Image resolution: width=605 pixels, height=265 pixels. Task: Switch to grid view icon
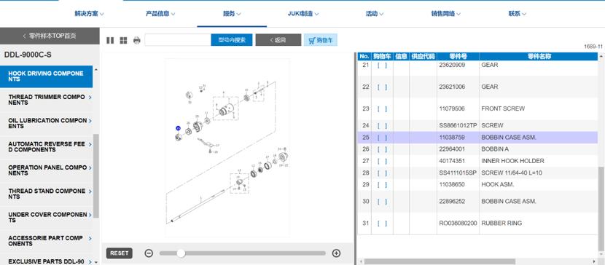pyautogui.click(x=123, y=40)
